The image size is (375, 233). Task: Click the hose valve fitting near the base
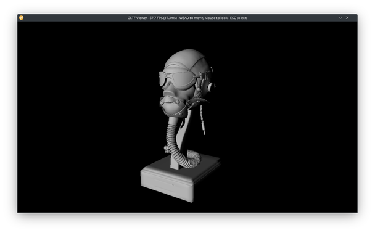click(167, 149)
